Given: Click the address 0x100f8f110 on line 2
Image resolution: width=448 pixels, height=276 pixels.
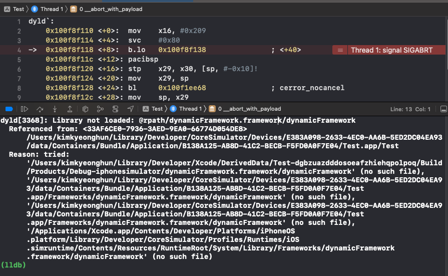Looking at the screenshot, I should [70, 31].
